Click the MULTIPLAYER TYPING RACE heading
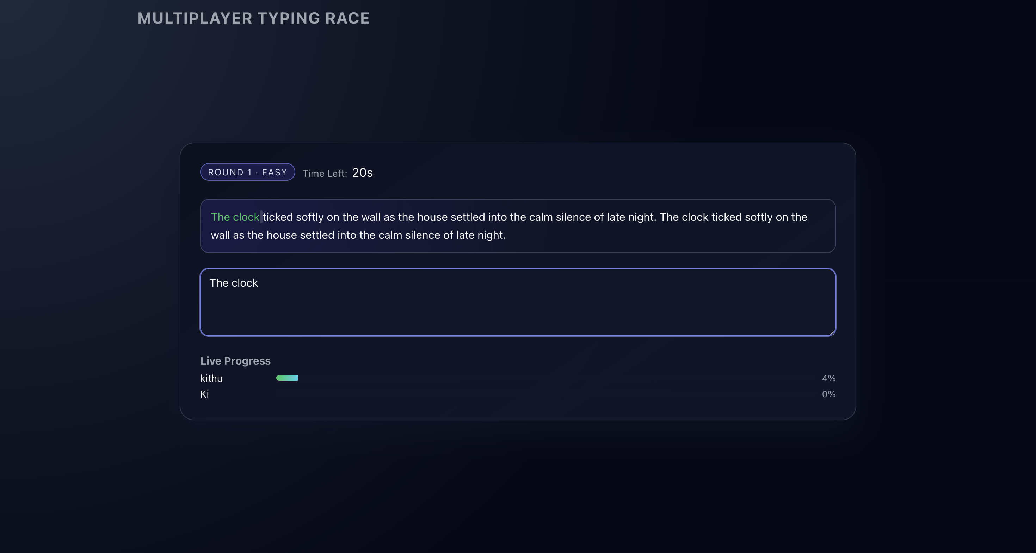 pyautogui.click(x=253, y=18)
